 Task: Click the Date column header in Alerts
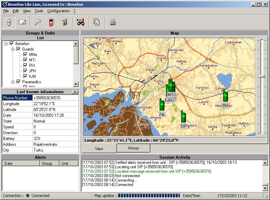[x=21, y=163]
